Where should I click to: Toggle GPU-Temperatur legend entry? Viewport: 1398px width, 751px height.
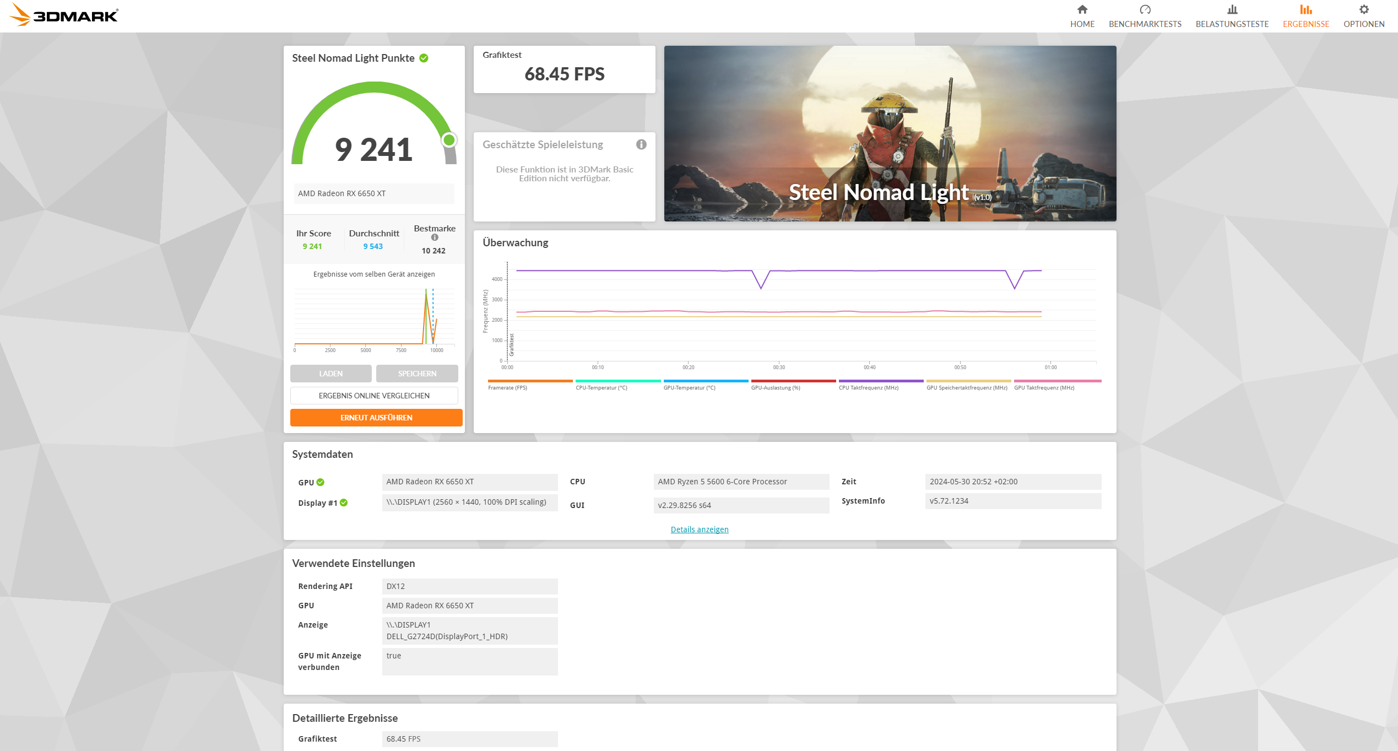[x=689, y=388]
